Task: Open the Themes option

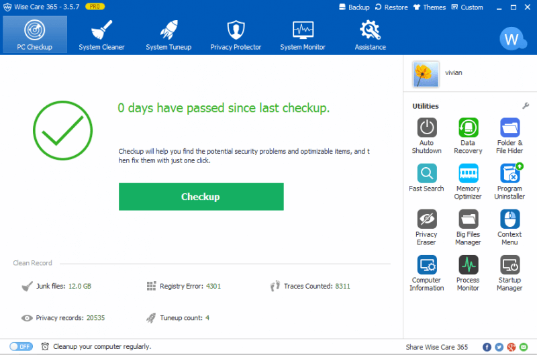Action: [x=430, y=7]
